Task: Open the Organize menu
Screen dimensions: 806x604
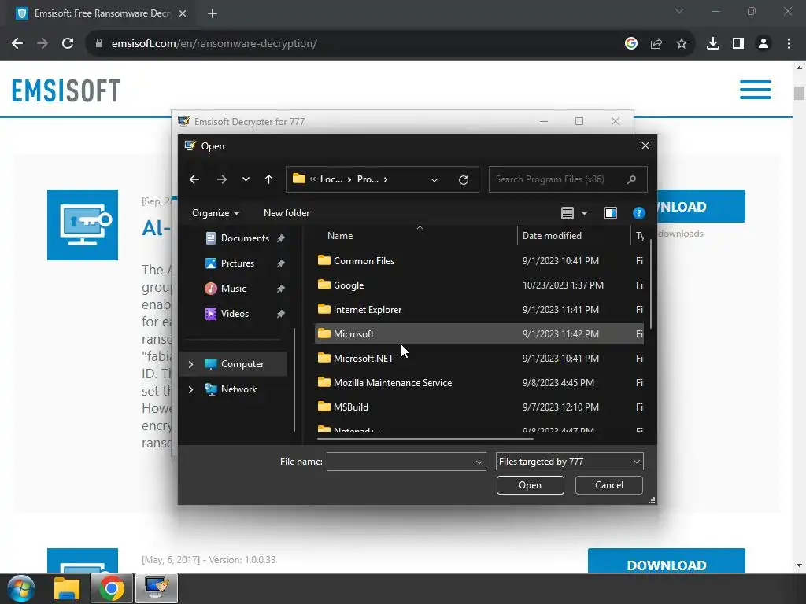Action: point(216,213)
